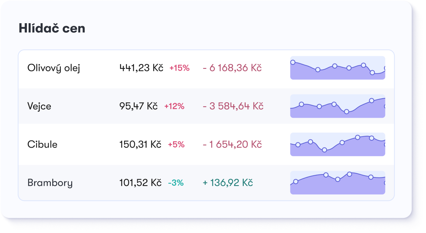Select the Brambory product name
The width and height of the screenshot is (426, 233).
pos(50,183)
